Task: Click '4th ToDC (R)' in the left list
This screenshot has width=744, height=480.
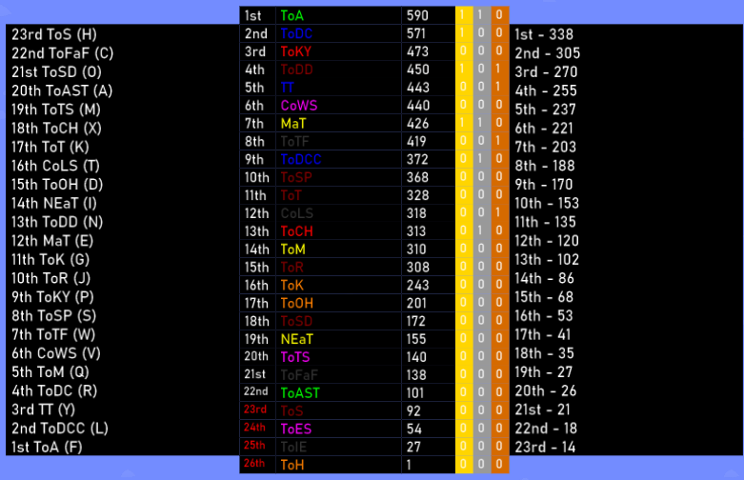Action: click(x=54, y=391)
